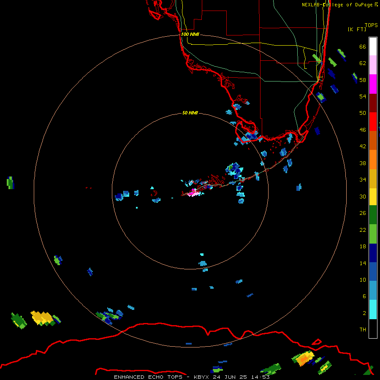Click the '66' legend value
Viewport: 380px width, 380px height.
[363, 46]
